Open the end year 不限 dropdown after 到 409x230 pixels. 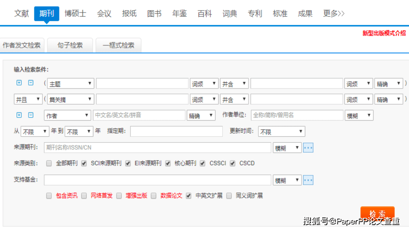(79, 131)
